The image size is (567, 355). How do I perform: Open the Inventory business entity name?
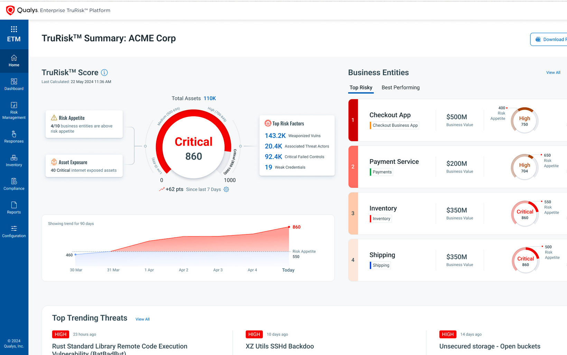(x=383, y=208)
